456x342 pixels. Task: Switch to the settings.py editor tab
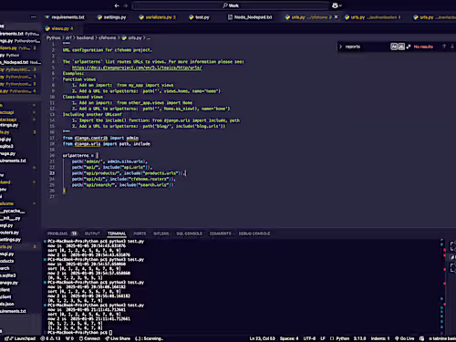(111, 17)
